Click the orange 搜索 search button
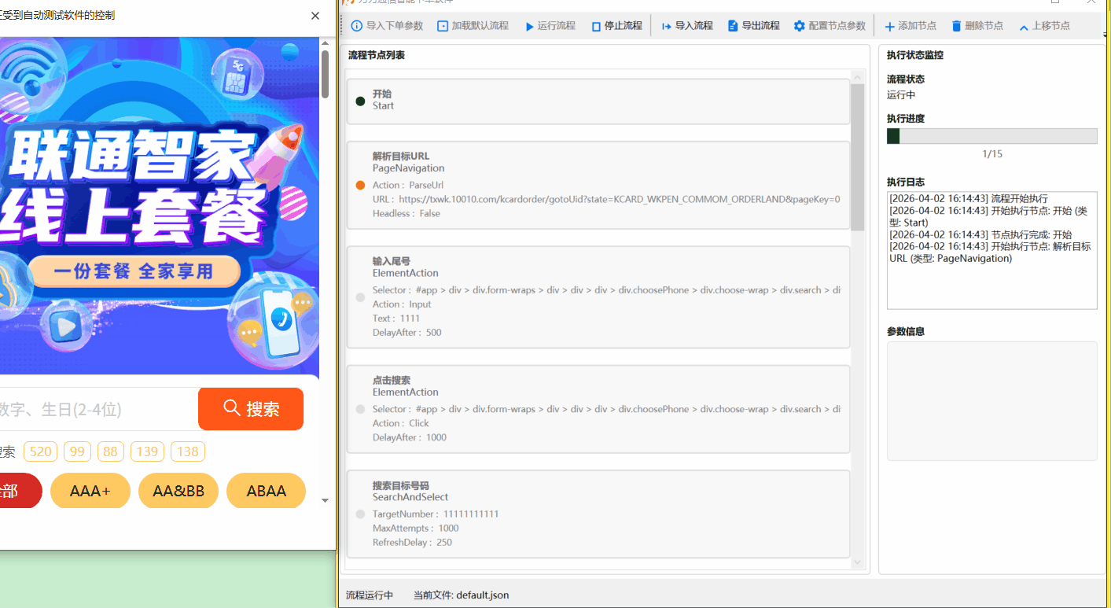This screenshot has width=1111, height=608. tap(251, 409)
